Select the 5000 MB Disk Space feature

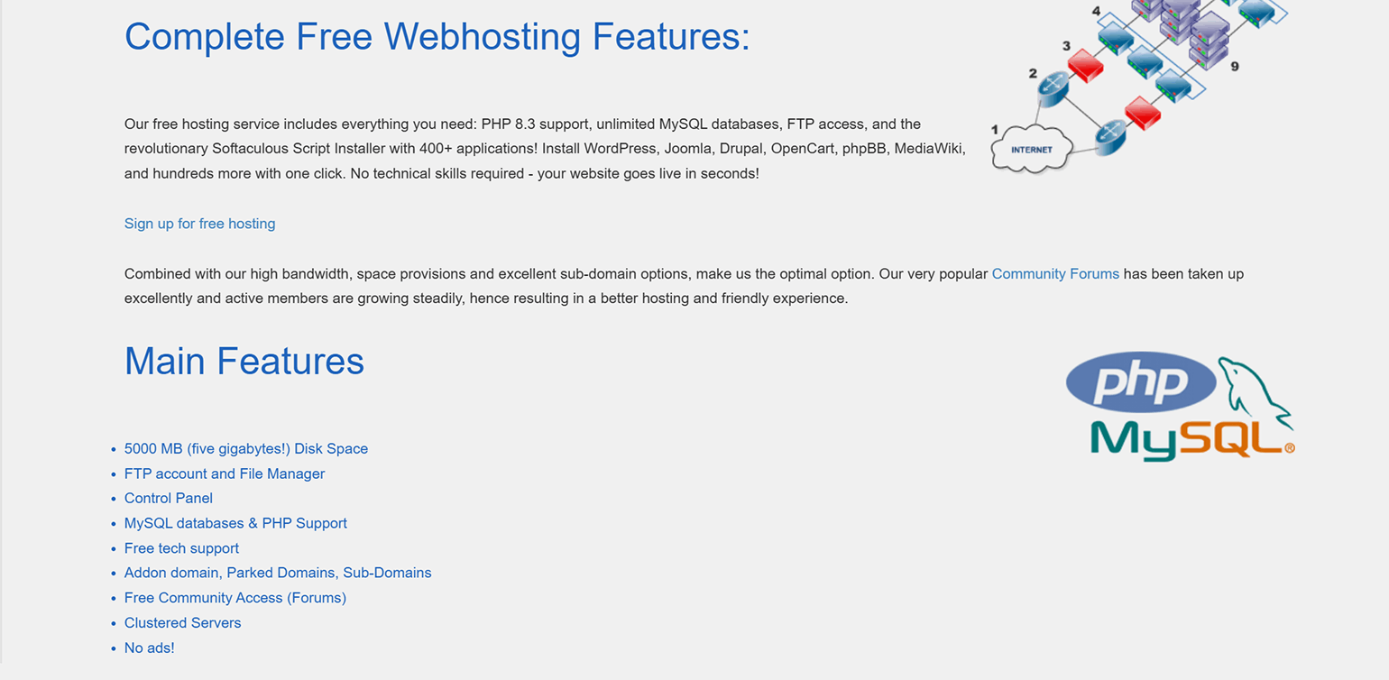(x=246, y=448)
